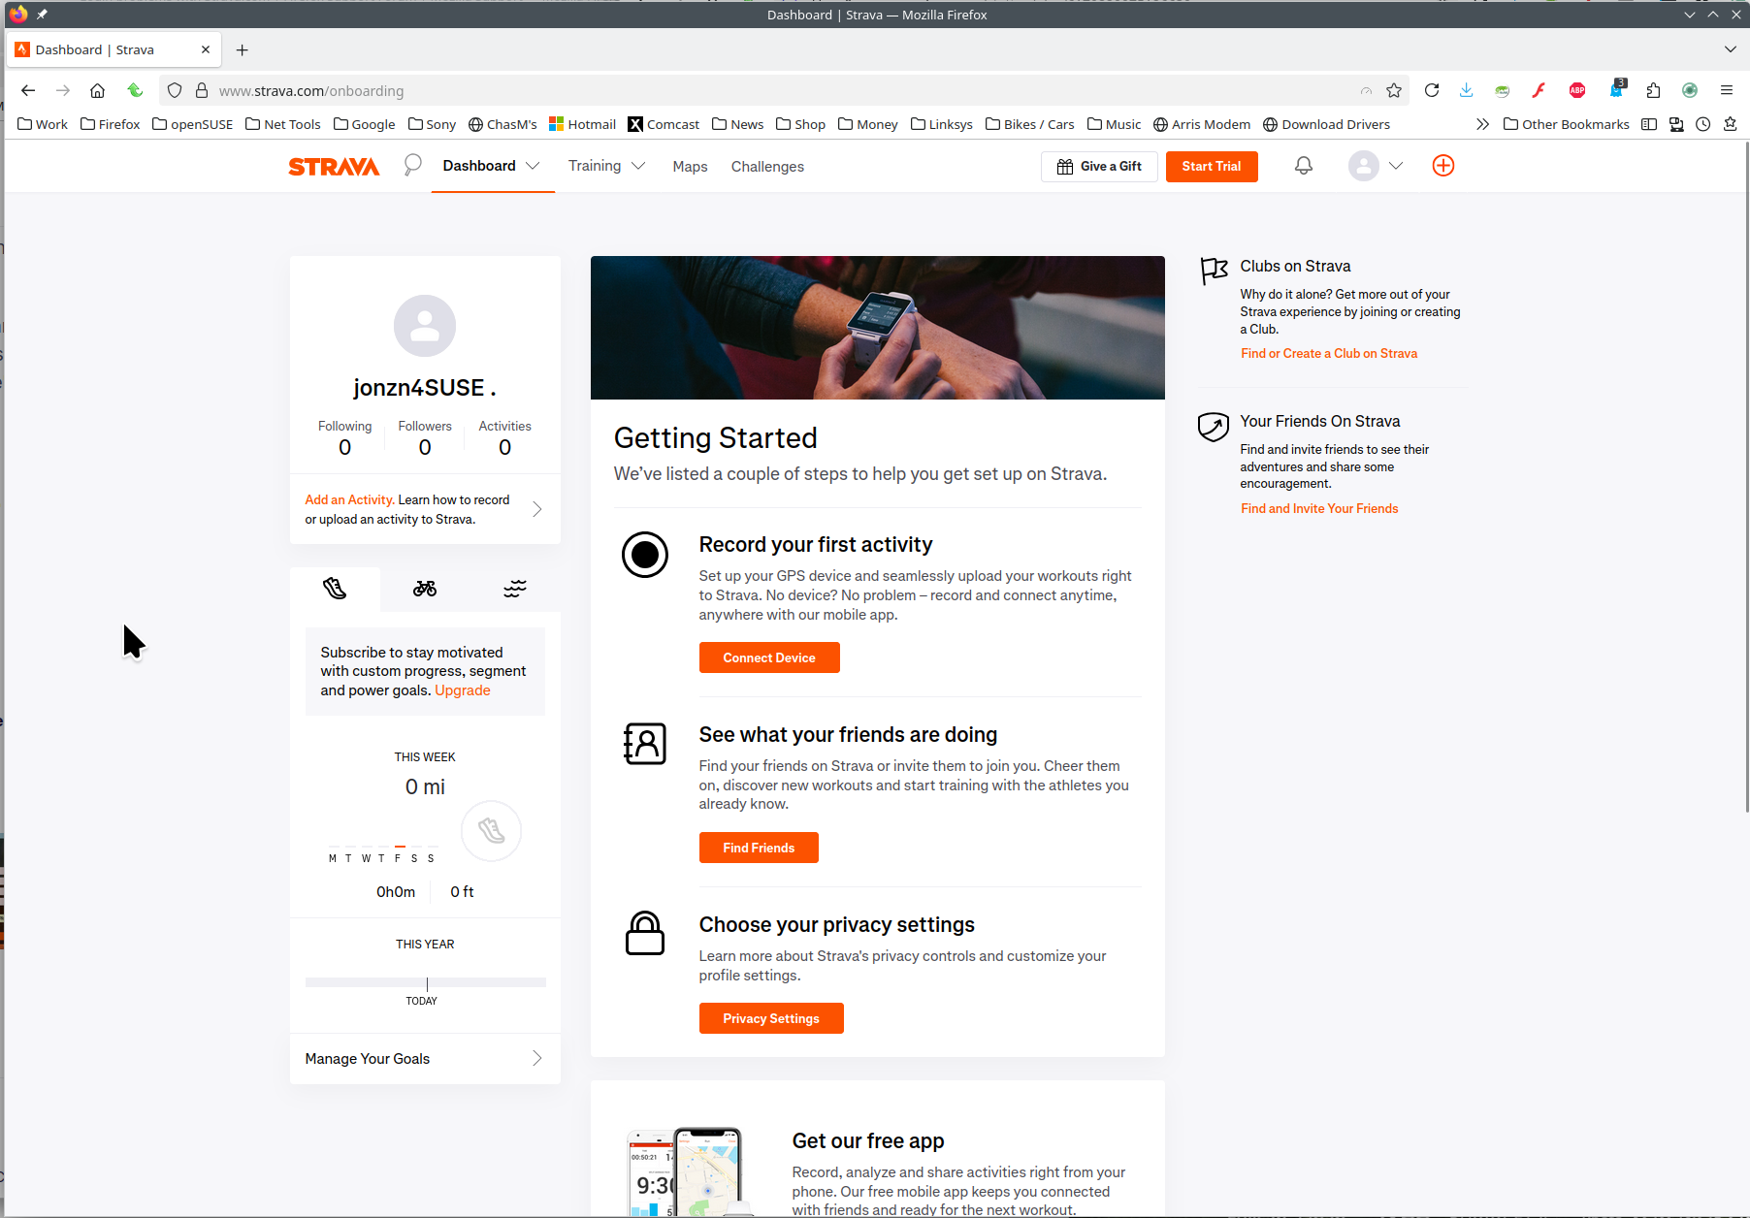Click the Give a Gift button

[1099, 166]
